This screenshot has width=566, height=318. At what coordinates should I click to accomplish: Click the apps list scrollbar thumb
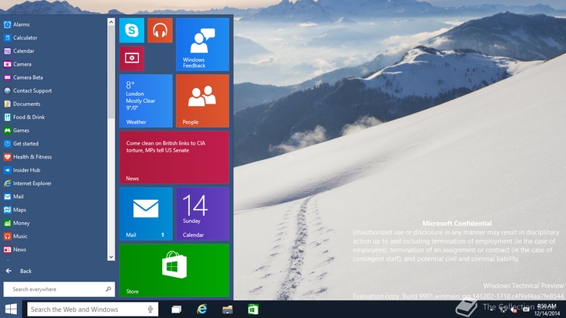(111, 72)
